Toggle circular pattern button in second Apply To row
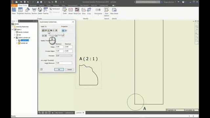Image resolution: width=210 pixels, height=118 pixels. coord(43,36)
